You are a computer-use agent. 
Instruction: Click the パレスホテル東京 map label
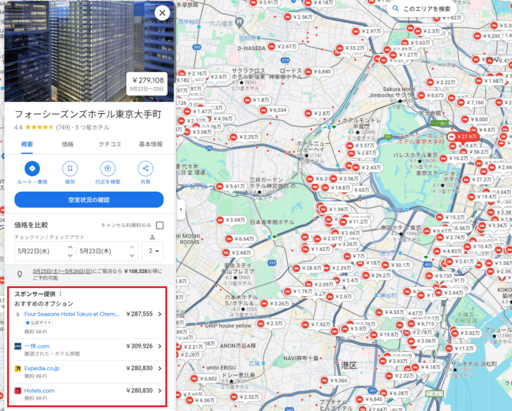tap(415, 155)
